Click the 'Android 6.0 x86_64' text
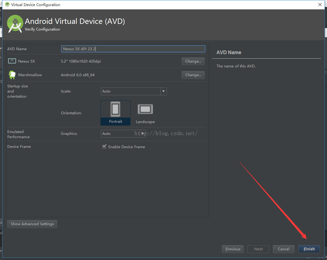Viewport: 327px width, 260px height. click(x=78, y=75)
